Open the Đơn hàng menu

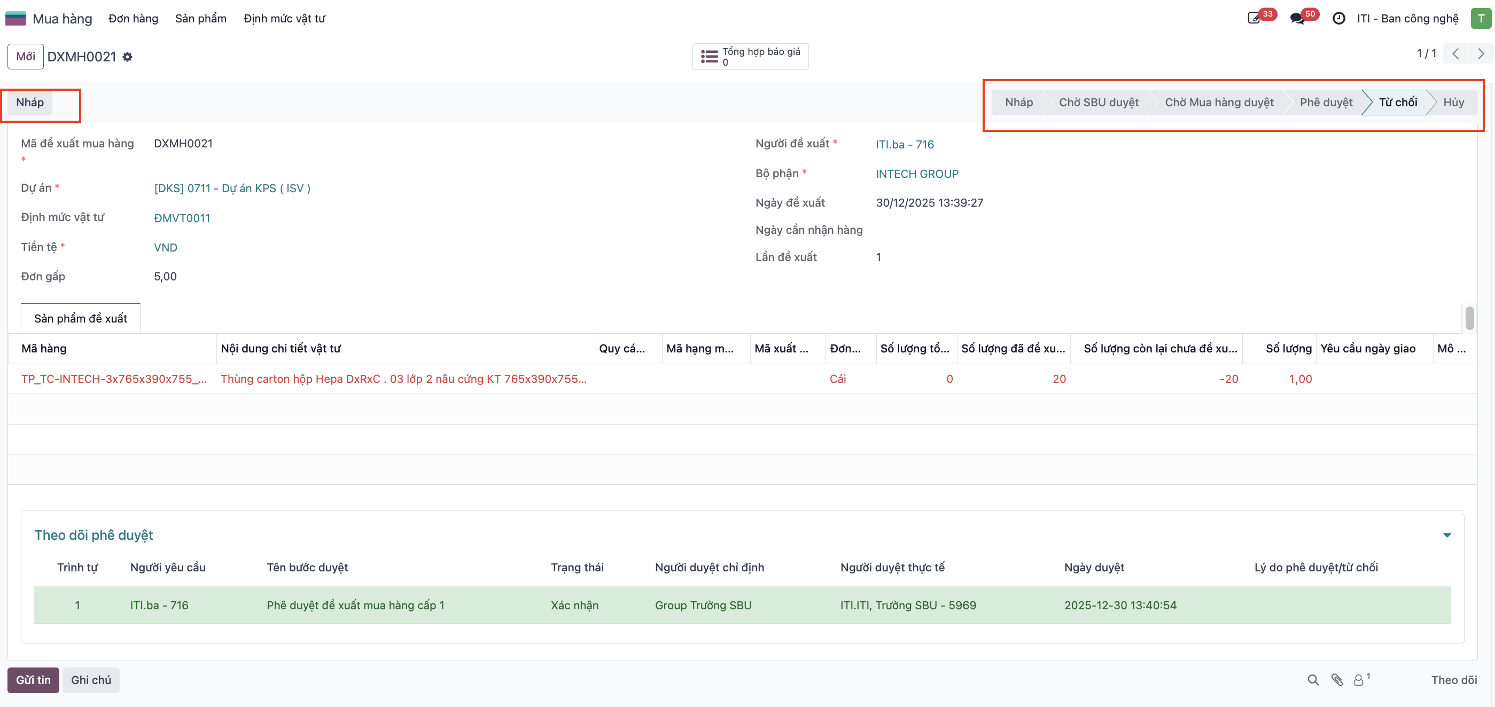(x=133, y=19)
